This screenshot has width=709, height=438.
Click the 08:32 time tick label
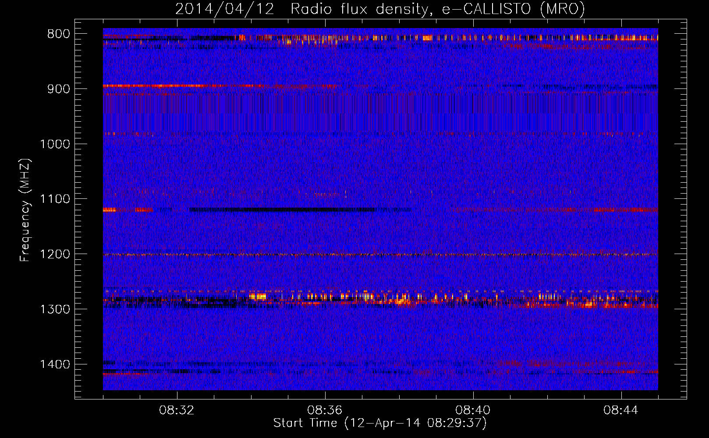tap(177, 410)
